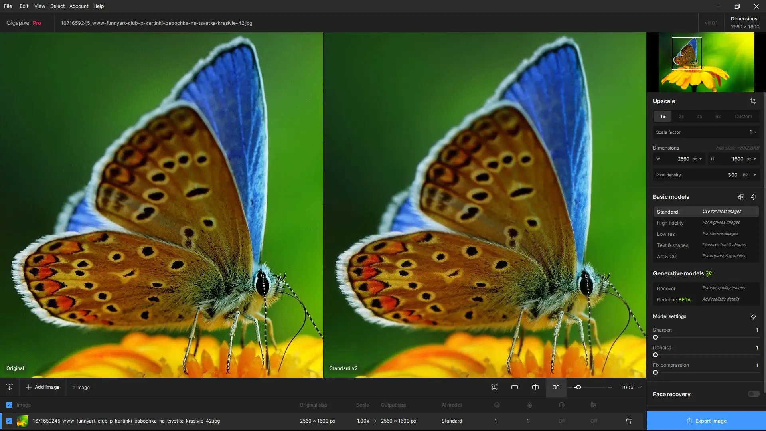766x431 pixels.
Task: Select the 2x upscale tab
Action: pyautogui.click(x=681, y=117)
